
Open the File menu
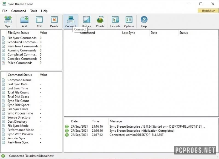coord(5,11)
